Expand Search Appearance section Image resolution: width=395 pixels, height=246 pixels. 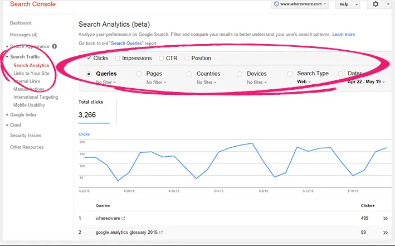7,46
